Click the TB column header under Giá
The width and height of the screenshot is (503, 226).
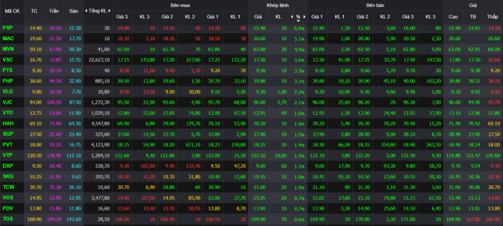pos(472,17)
